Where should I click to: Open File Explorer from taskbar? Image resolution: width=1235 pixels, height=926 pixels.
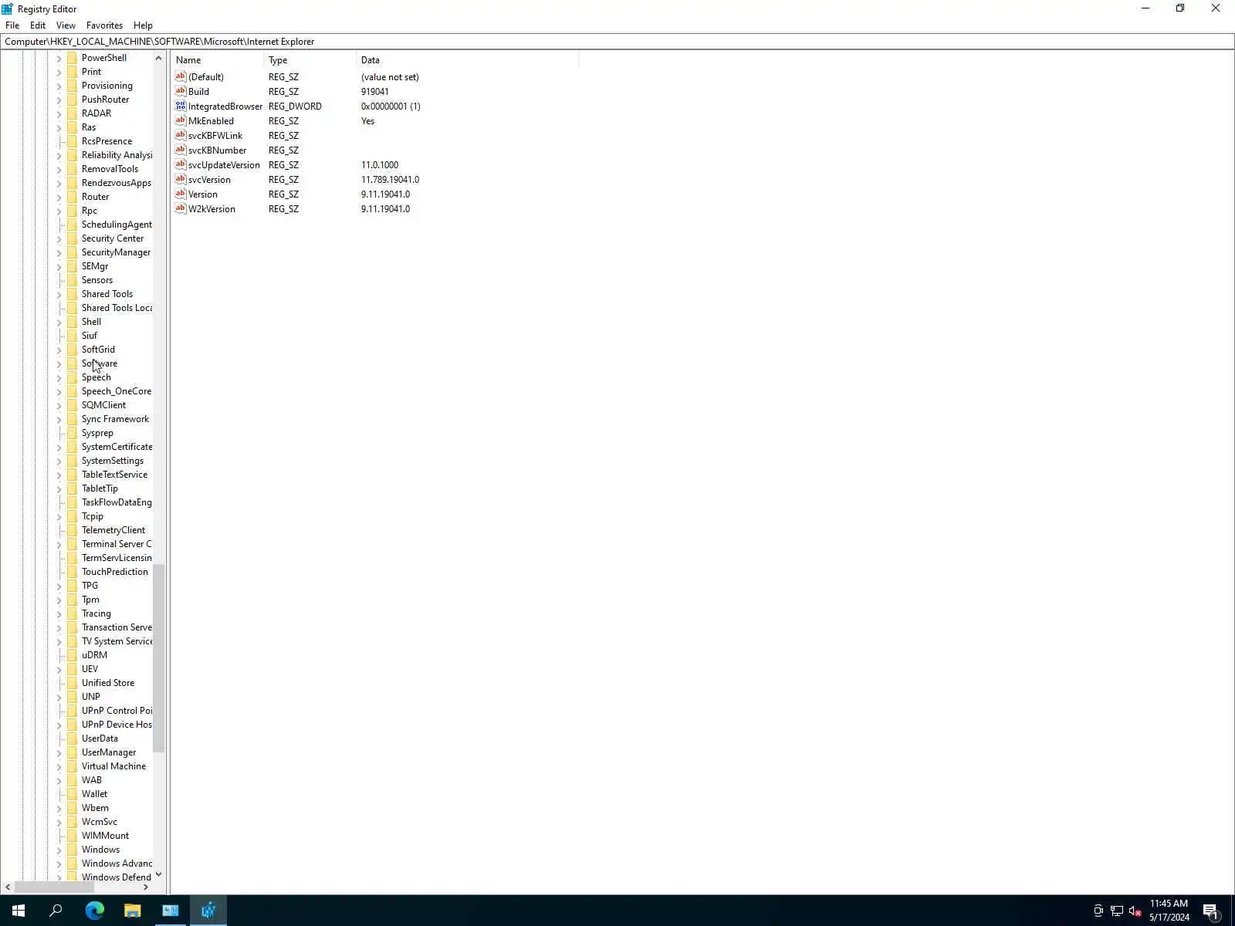coord(132,911)
